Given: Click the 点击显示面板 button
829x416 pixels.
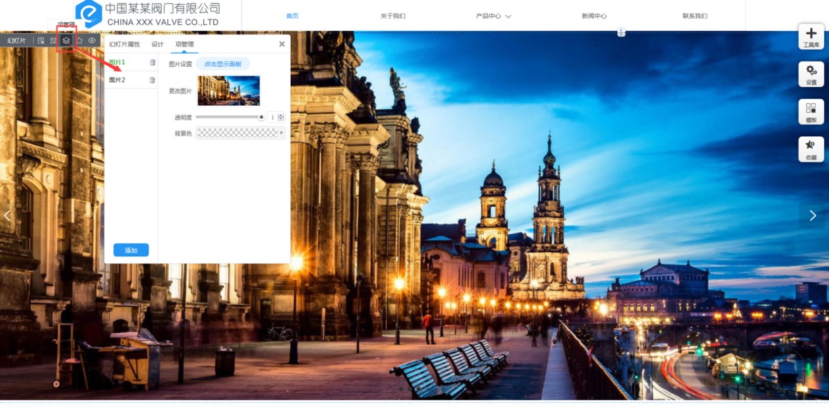Looking at the screenshot, I should point(223,64).
